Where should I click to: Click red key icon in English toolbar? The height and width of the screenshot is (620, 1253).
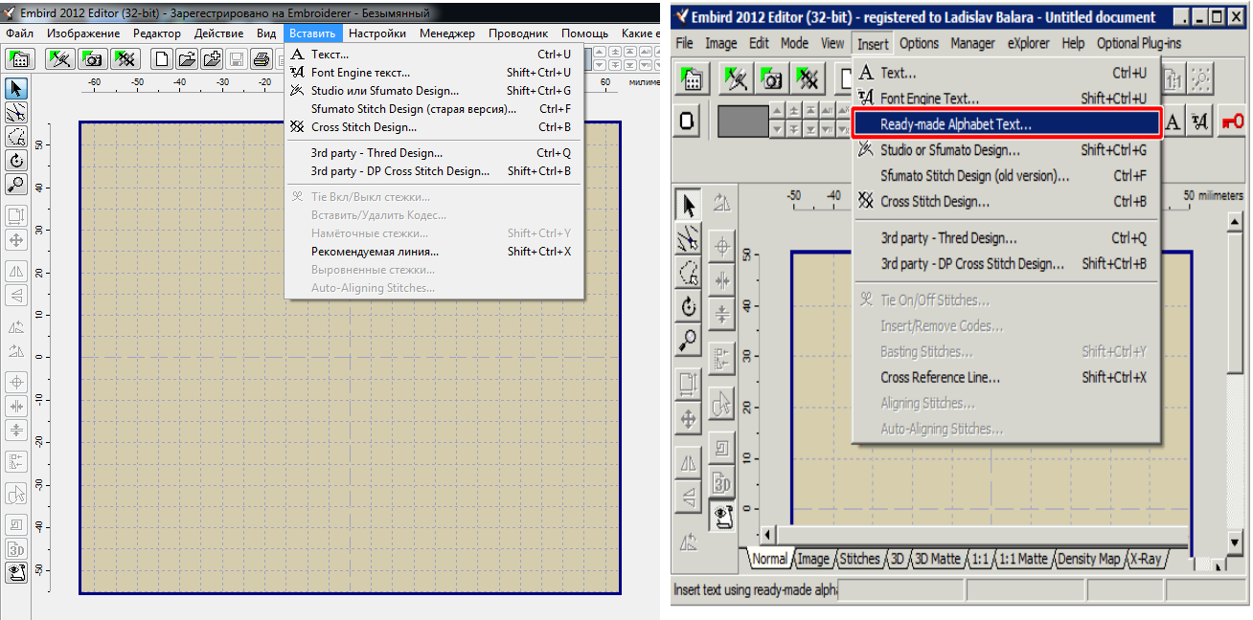(x=1232, y=122)
